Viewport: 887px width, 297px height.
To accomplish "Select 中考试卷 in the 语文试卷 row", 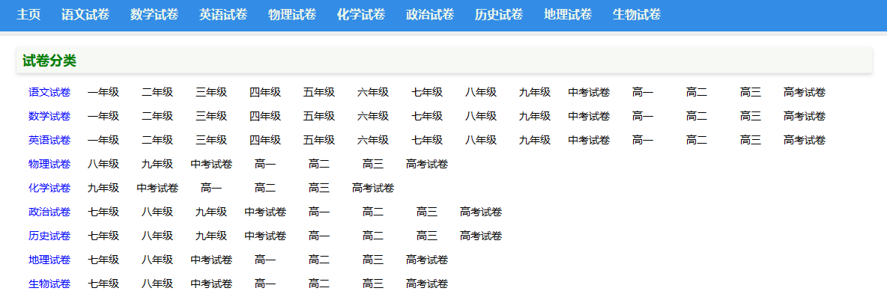I will pos(589,93).
